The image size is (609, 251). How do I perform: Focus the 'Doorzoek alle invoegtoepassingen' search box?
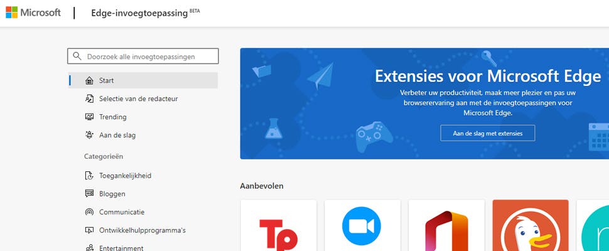[143, 56]
